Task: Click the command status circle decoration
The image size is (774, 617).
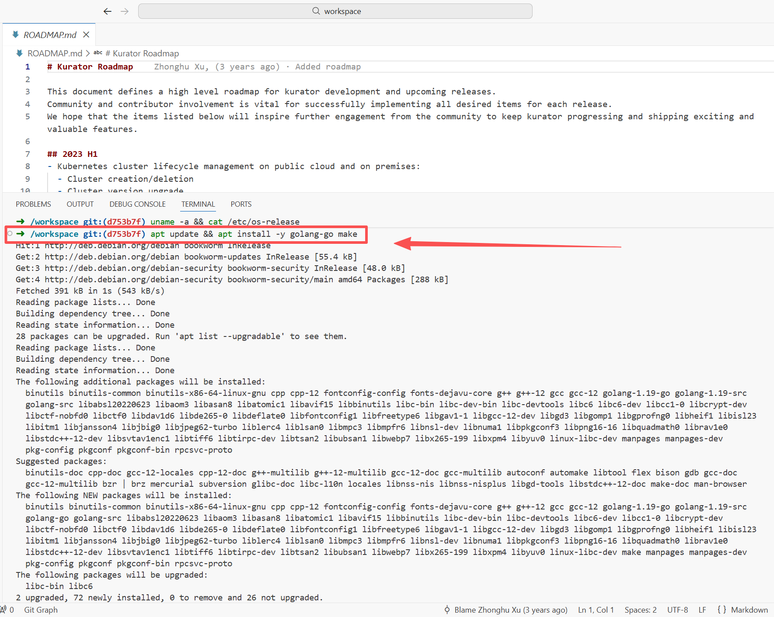Action: (10, 234)
